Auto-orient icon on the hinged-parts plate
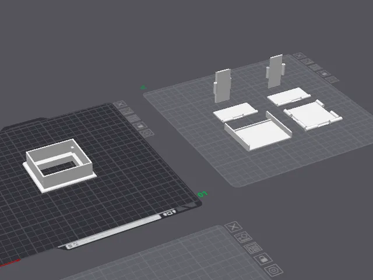This screenshot has height=280, width=373. (x=307, y=62)
